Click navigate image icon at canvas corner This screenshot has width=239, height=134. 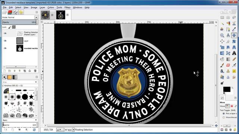tap(216, 125)
